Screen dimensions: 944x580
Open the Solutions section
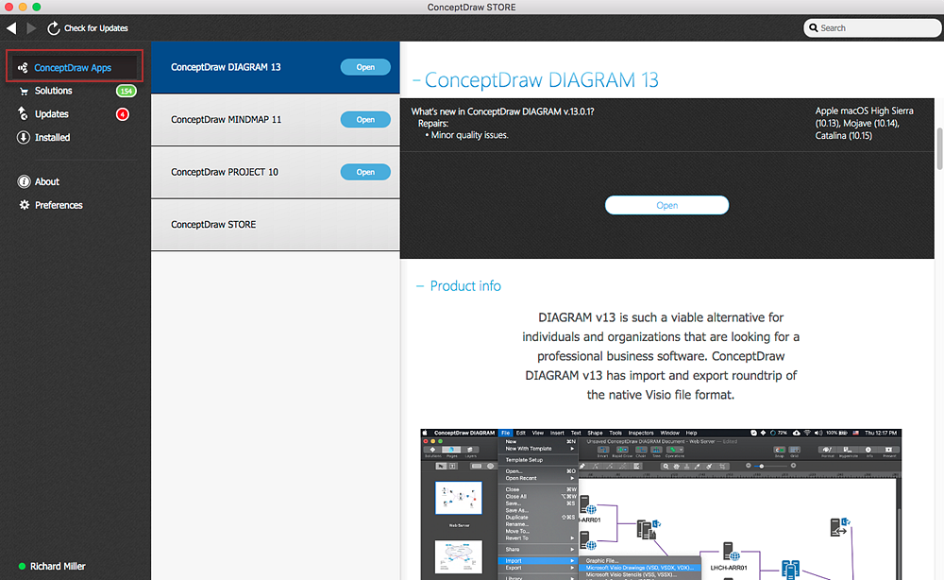pyautogui.click(x=53, y=91)
